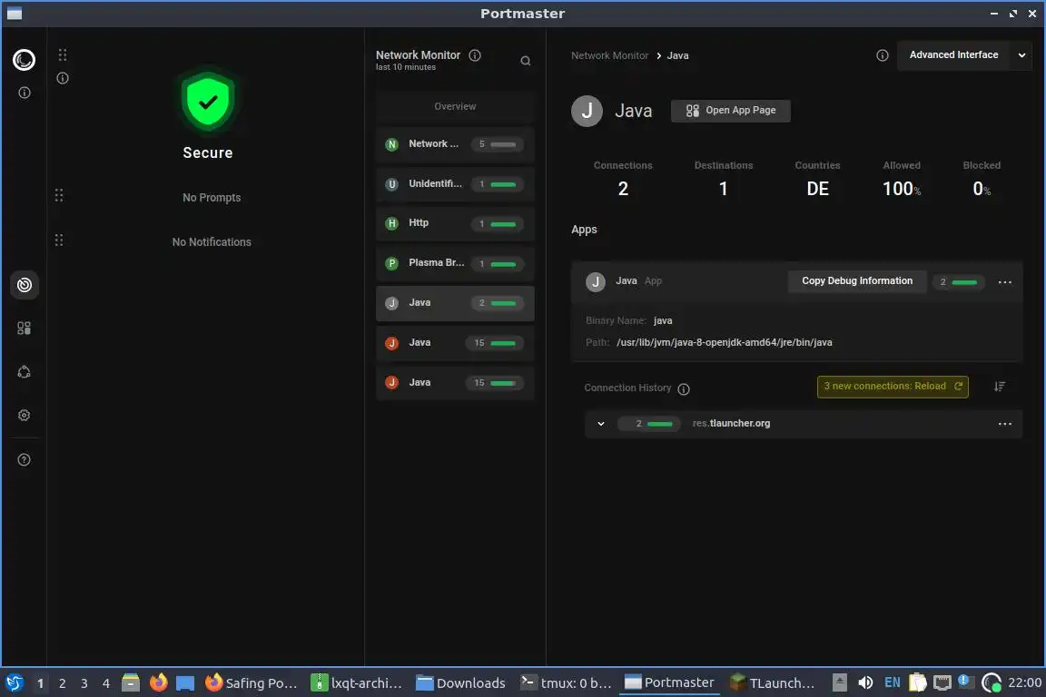Click the Java path /usr/lib/jvm/java-8-openjdk-amd64/jre/bin/java
The width and height of the screenshot is (1046, 697).
(725, 343)
